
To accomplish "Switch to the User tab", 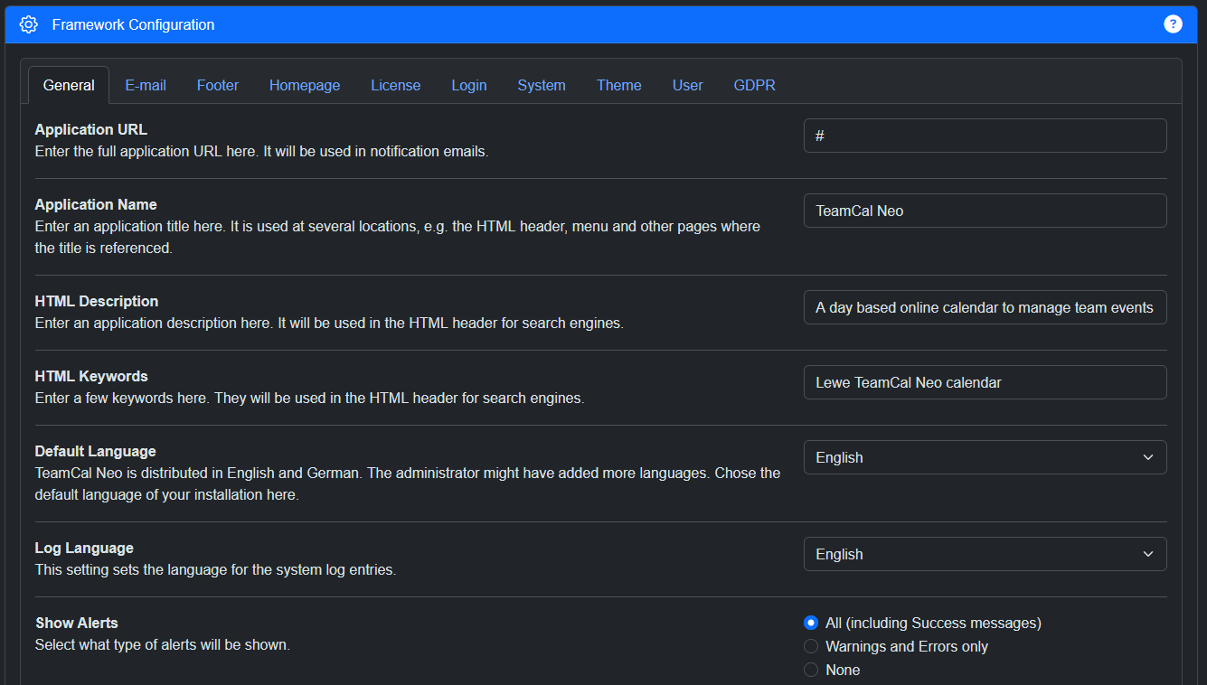I will [687, 85].
